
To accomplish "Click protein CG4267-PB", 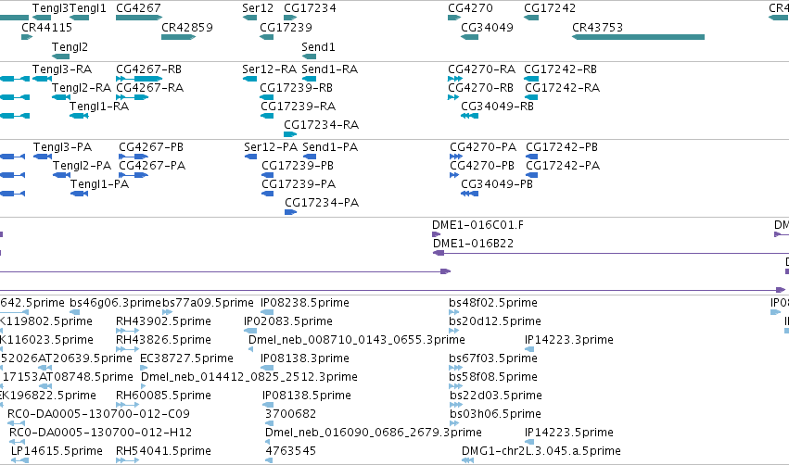I will pos(151,146).
